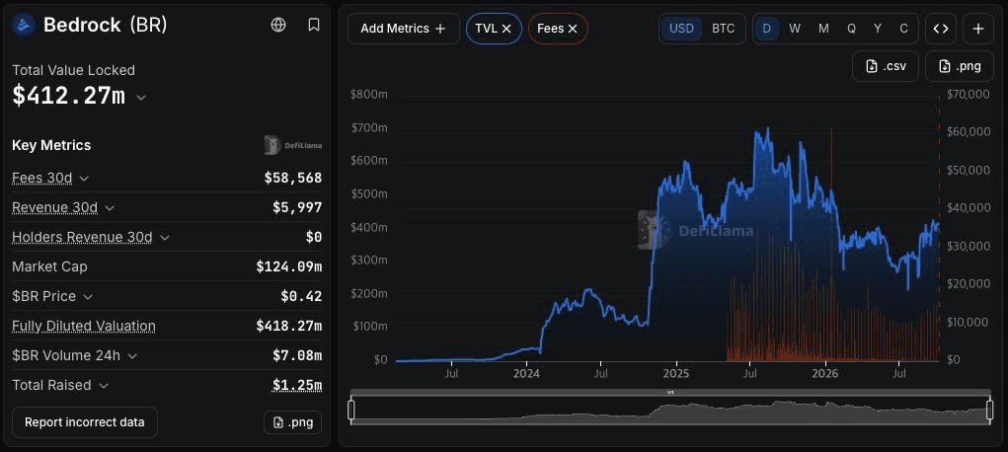Click the $412.27m TVL value
The width and height of the screenshot is (1008, 452).
pyautogui.click(x=69, y=97)
